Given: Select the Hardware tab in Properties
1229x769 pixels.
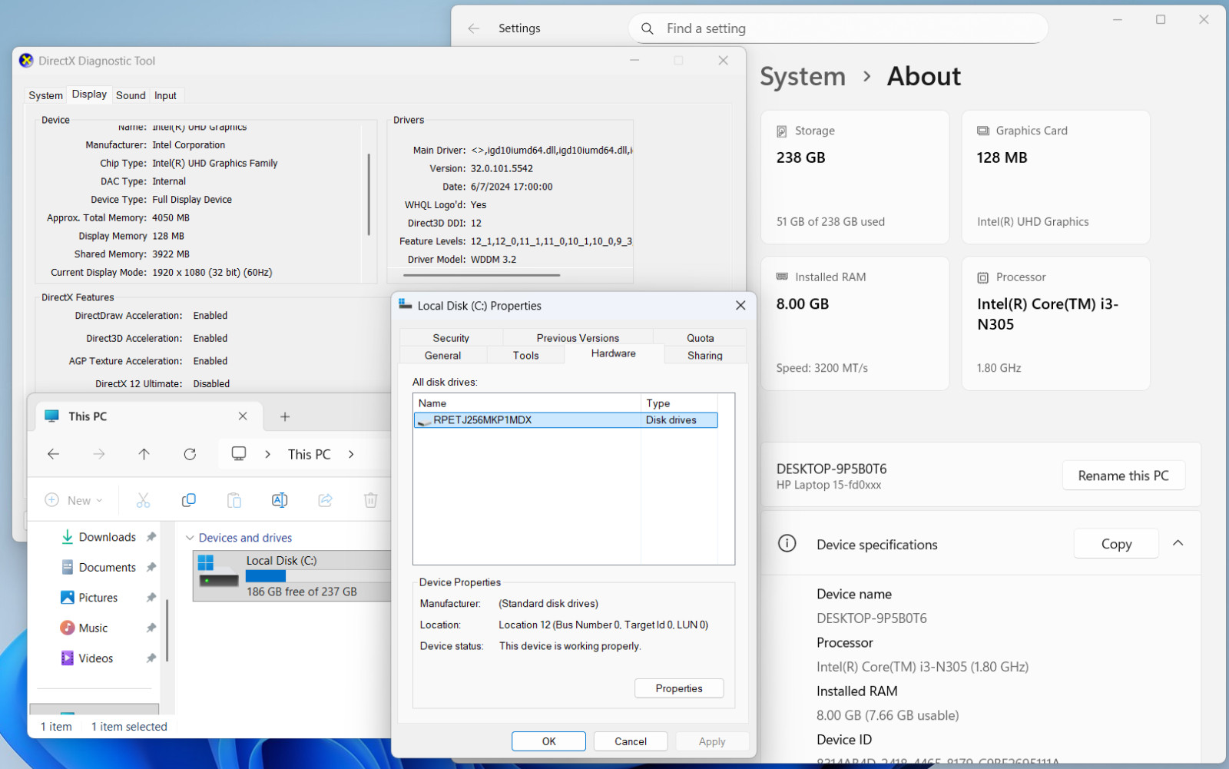Looking at the screenshot, I should (x=614, y=353).
